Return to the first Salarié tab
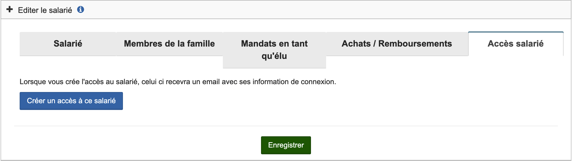 [68, 44]
